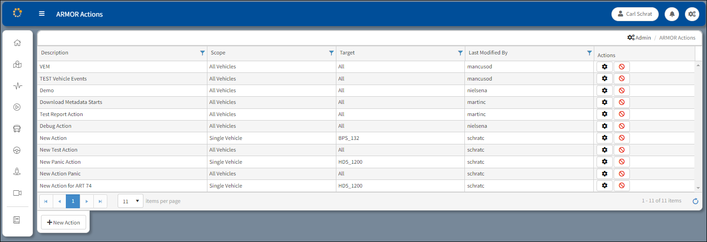Image resolution: width=707 pixels, height=242 pixels.
Task: Open settings for the Demo action
Action: tap(605, 90)
